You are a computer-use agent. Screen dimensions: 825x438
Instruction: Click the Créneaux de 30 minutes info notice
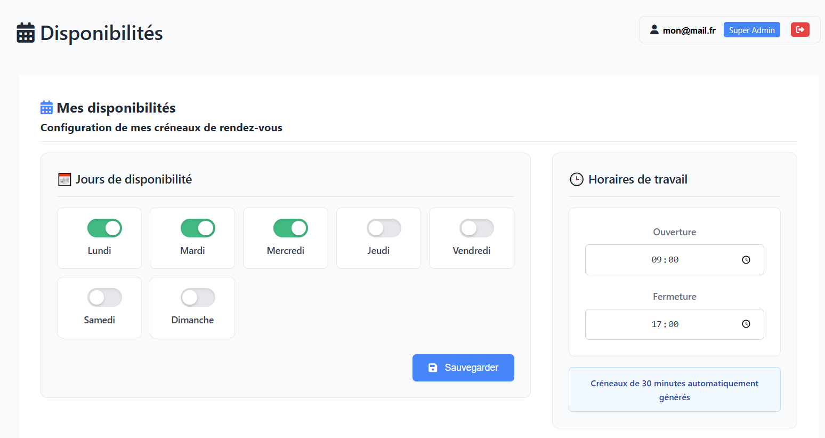pyautogui.click(x=675, y=389)
